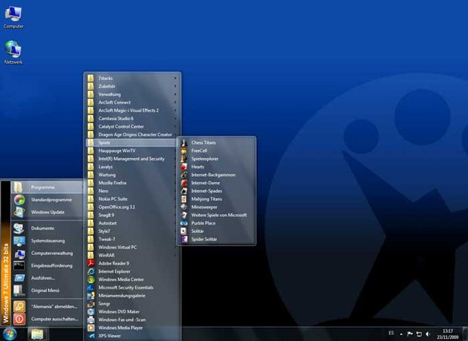Launch Chess Titans from Spiele submenu
The image size is (468, 341).
(217, 143)
